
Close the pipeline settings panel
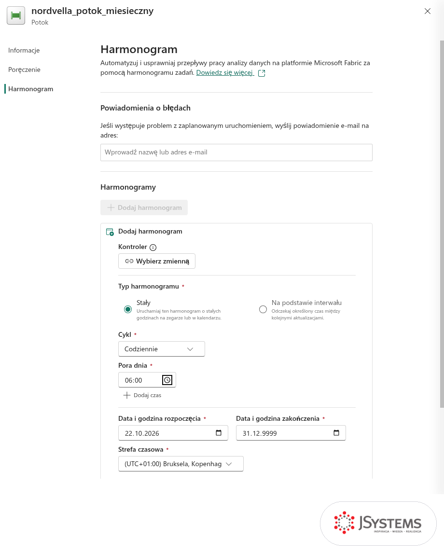coord(428,11)
